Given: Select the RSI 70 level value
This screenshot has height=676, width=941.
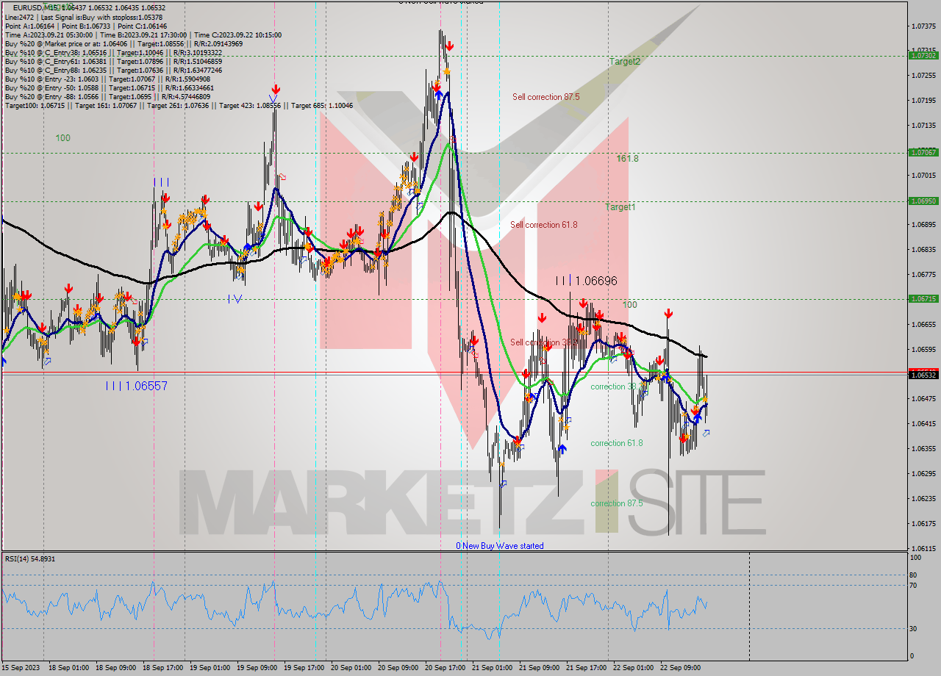Looking at the screenshot, I should click(x=912, y=586).
